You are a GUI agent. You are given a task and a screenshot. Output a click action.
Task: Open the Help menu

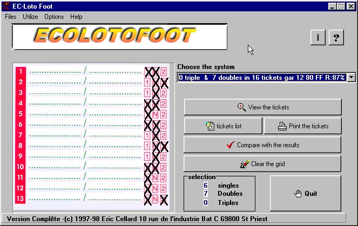(x=76, y=17)
